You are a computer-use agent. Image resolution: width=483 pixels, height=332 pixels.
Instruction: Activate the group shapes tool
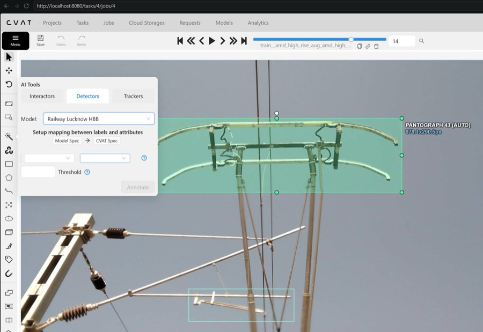coord(9,306)
